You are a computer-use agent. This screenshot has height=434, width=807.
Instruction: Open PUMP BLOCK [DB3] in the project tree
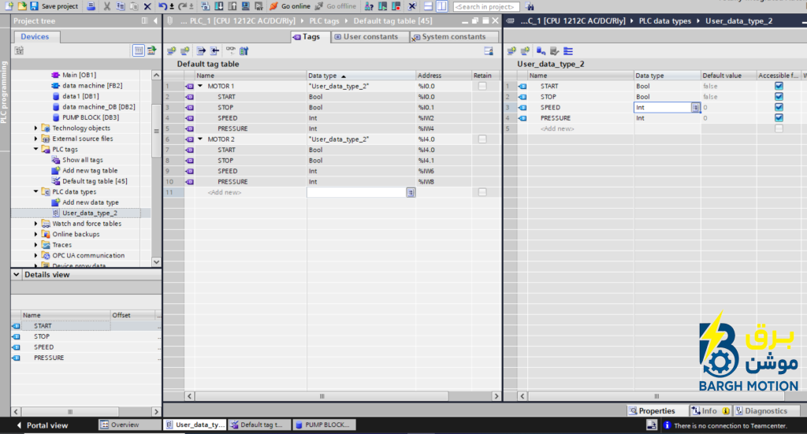90,117
